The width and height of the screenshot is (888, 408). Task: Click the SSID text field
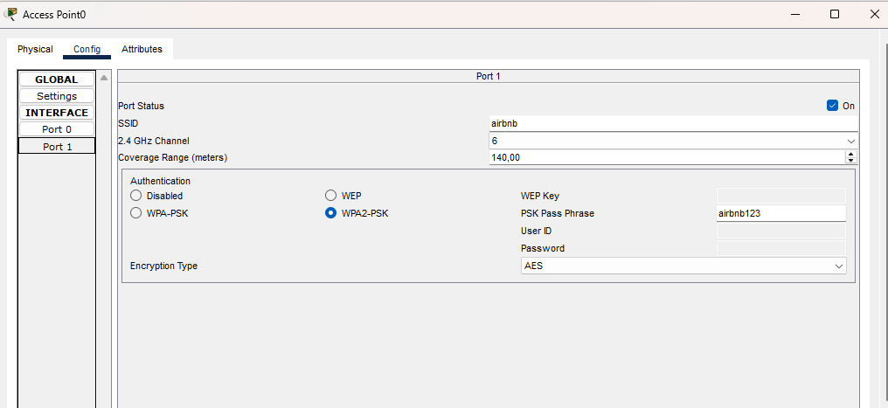[x=672, y=123]
